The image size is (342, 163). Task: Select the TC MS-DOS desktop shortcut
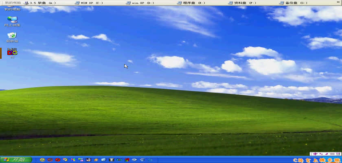[x=12, y=53]
